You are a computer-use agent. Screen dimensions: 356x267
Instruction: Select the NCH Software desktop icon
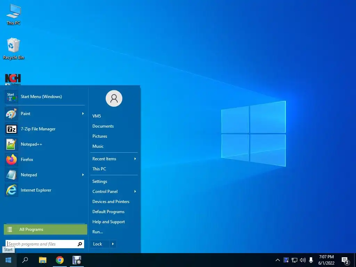coord(13,80)
